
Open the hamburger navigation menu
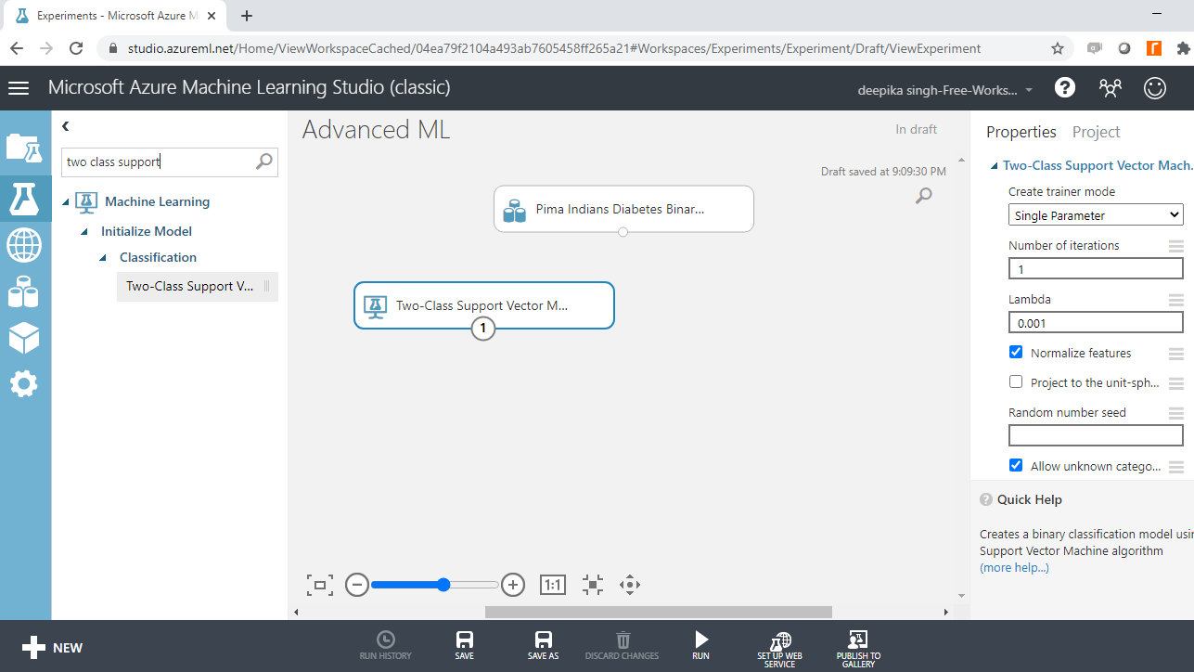tap(19, 88)
